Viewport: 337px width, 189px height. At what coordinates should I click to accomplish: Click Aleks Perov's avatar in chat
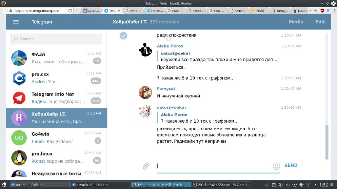coord(145,50)
